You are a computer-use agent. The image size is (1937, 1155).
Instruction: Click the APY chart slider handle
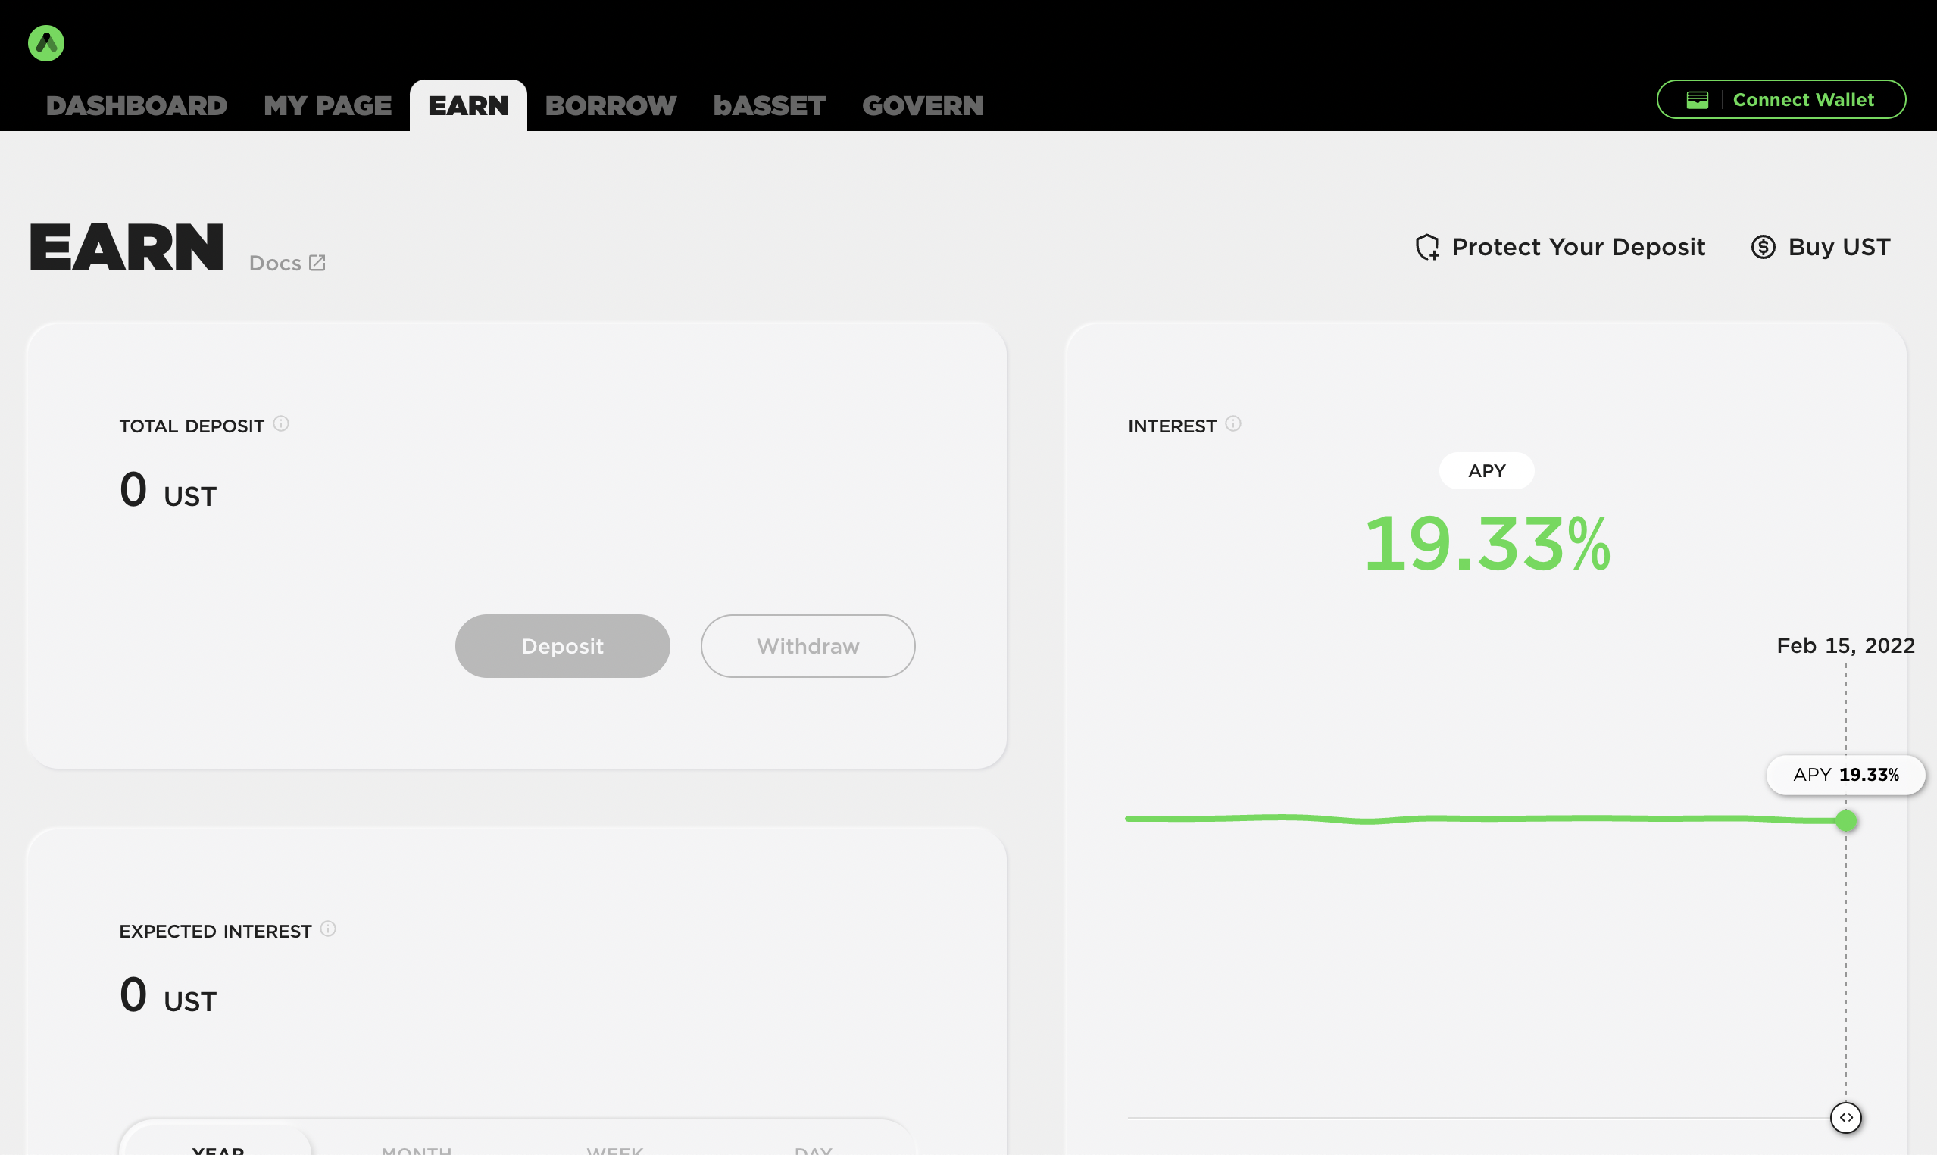[1845, 1118]
